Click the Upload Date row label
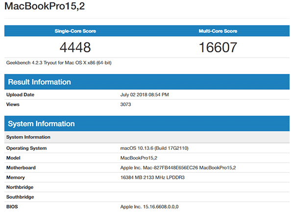 20,94
